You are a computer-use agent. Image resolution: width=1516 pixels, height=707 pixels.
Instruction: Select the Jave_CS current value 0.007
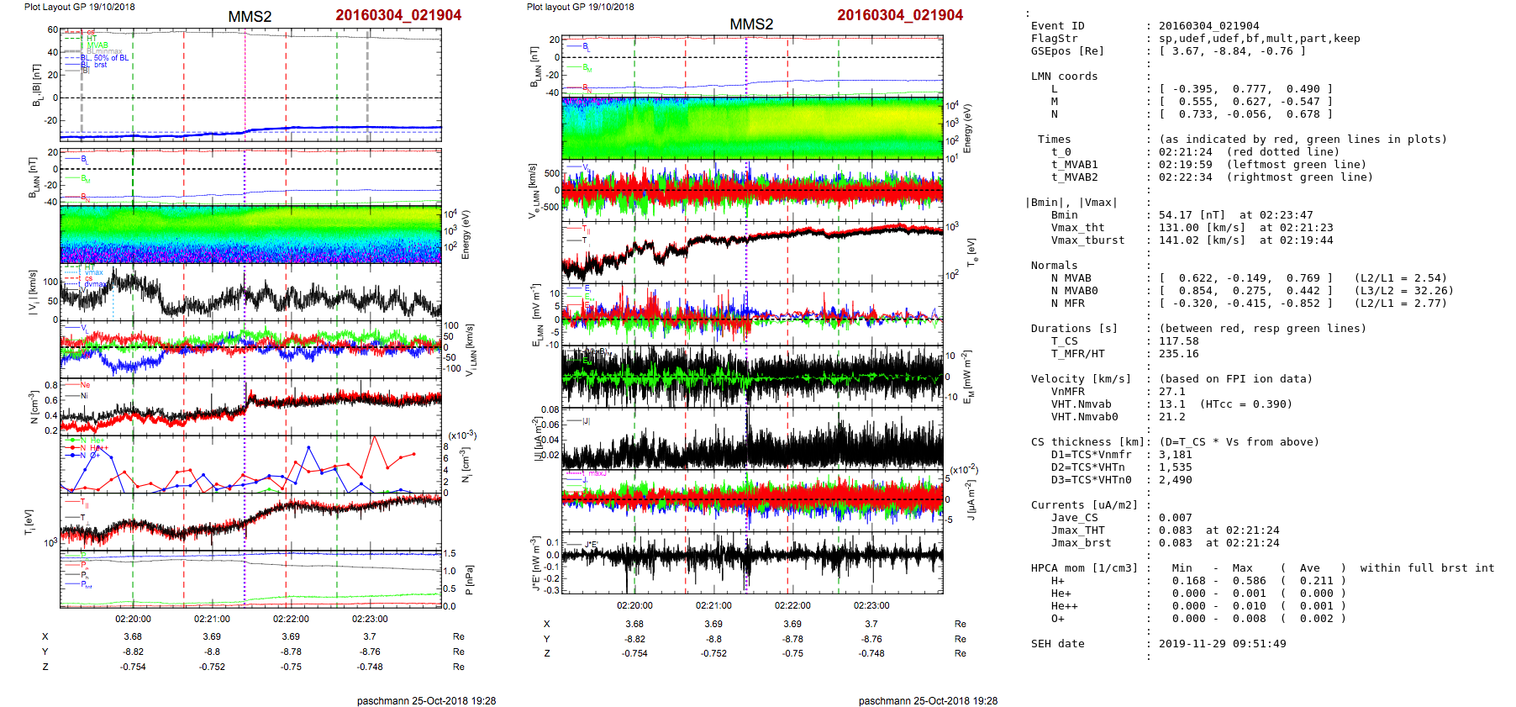coord(1175,518)
